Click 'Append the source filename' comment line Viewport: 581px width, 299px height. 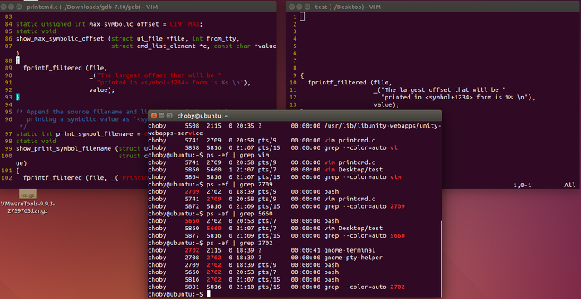click(x=82, y=112)
